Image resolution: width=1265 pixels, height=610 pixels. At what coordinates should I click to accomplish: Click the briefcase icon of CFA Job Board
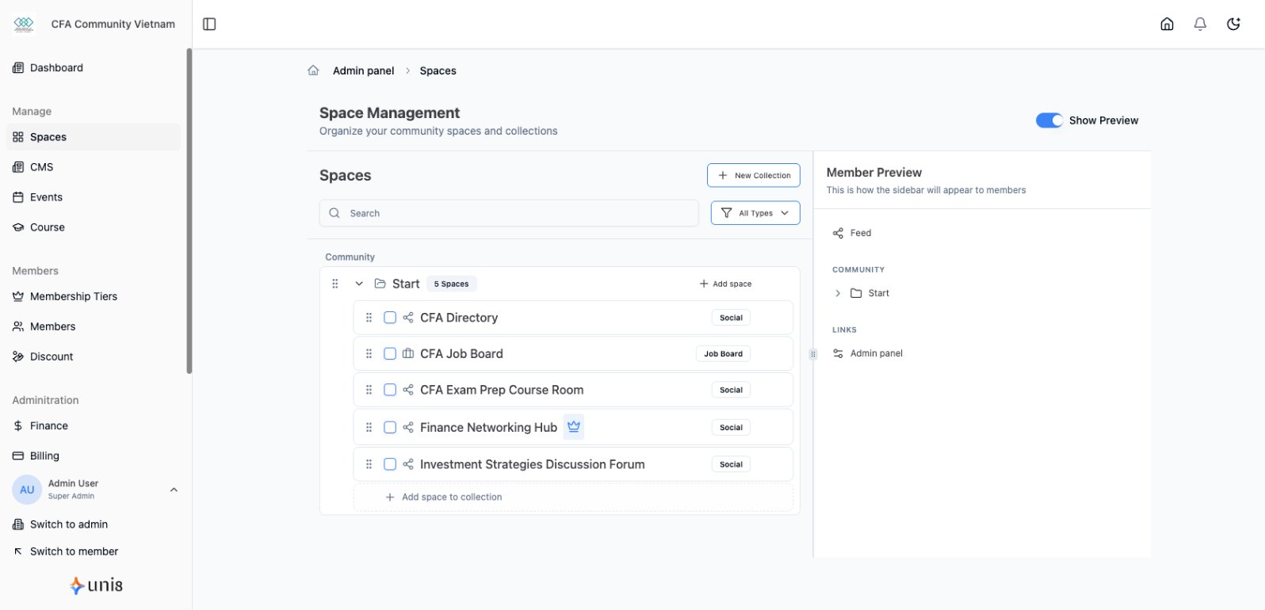[408, 354]
